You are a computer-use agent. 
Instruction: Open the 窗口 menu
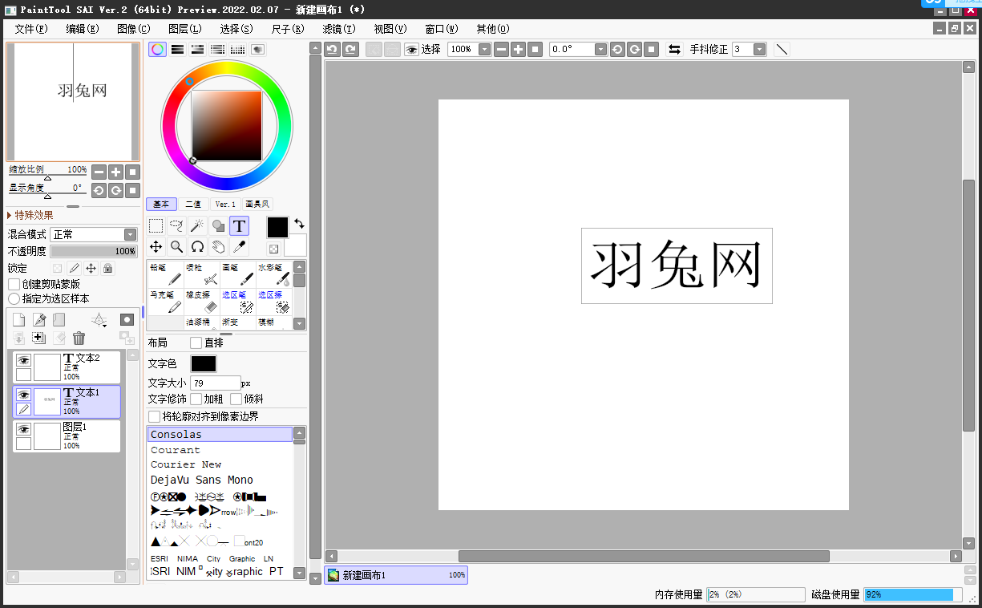coord(442,28)
